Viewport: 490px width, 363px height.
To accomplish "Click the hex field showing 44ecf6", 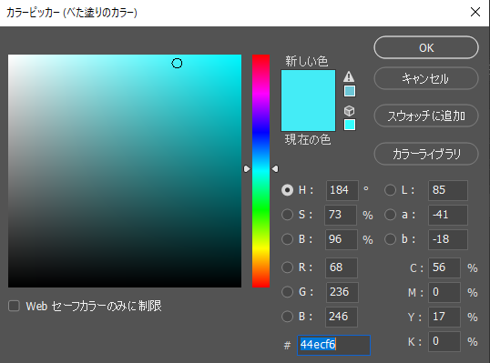I will click(x=333, y=345).
